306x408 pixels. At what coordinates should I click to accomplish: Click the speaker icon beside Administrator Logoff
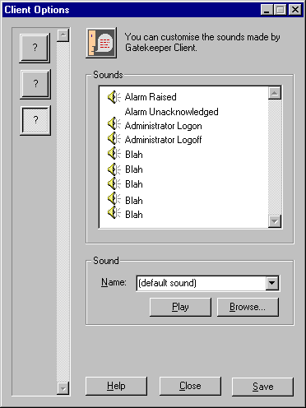click(114, 138)
